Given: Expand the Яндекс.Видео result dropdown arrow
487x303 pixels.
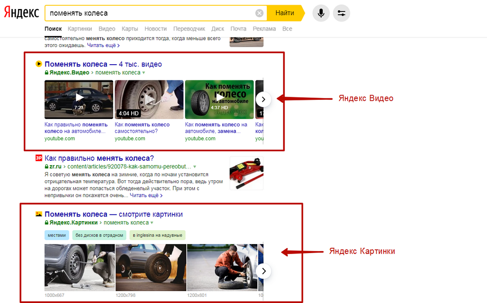Looking at the screenshot, I should (x=144, y=73).
